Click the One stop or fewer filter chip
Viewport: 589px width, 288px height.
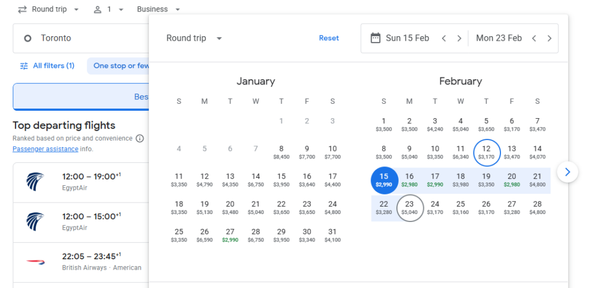pyautogui.click(x=118, y=66)
